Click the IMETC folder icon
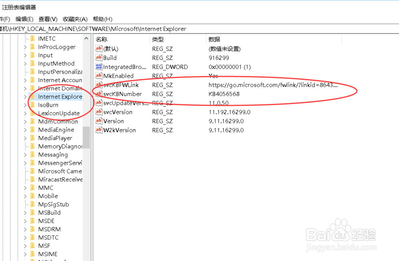This screenshot has height=261, width=399. pos(32,38)
